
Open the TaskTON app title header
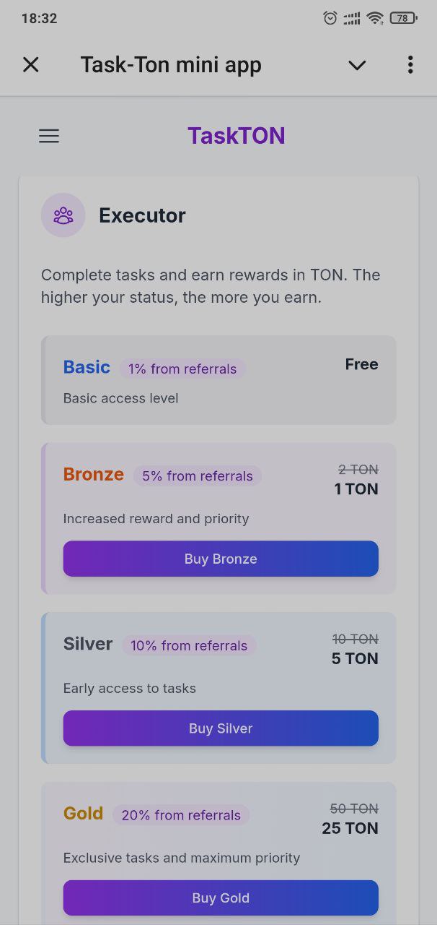[237, 135]
